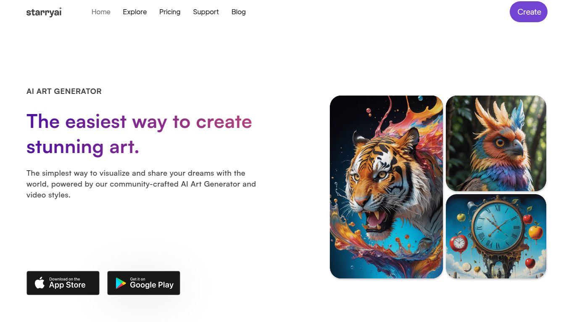Click the Google Play triangle icon
The height and width of the screenshot is (322, 574).
121,283
